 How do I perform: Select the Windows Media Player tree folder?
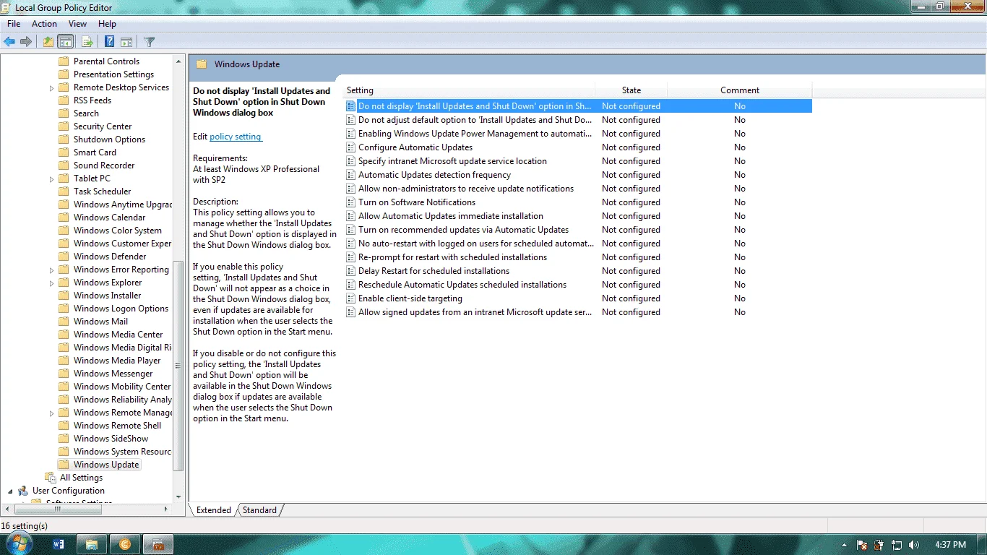click(117, 361)
